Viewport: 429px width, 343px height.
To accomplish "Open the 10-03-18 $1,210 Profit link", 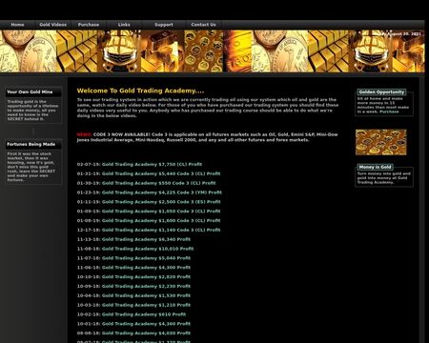I will 146,305.
